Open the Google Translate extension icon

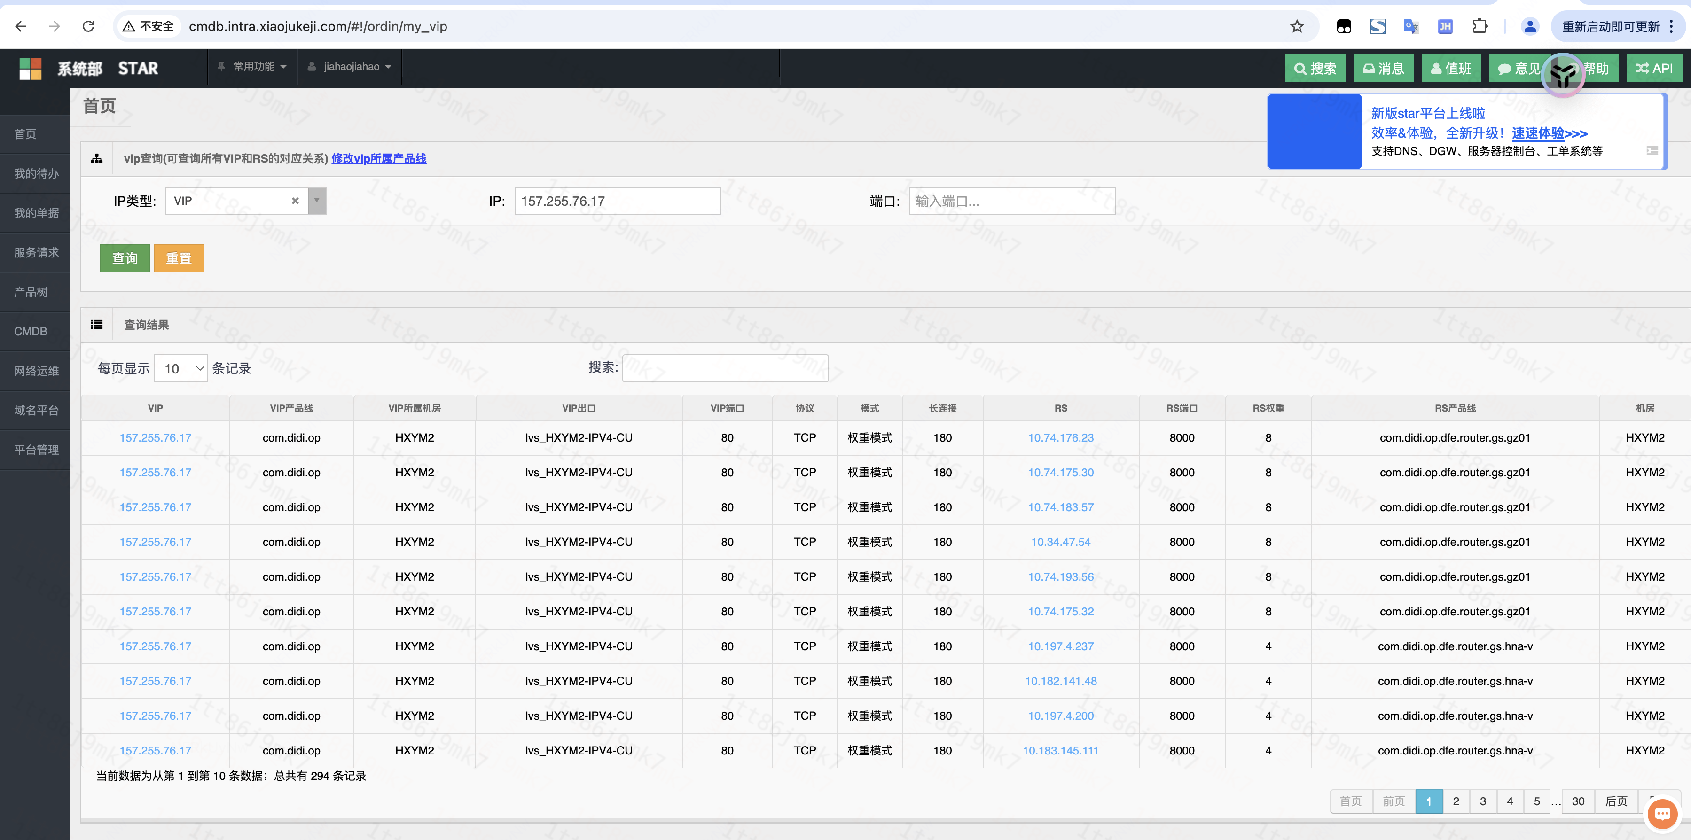(x=1411, y=26)
